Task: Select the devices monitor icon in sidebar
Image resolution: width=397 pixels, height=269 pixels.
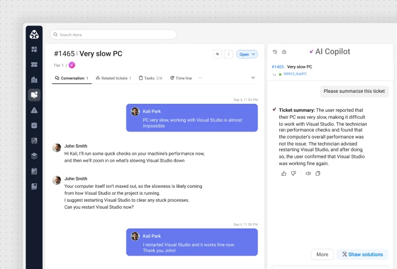Action: [x=34, y=95]
